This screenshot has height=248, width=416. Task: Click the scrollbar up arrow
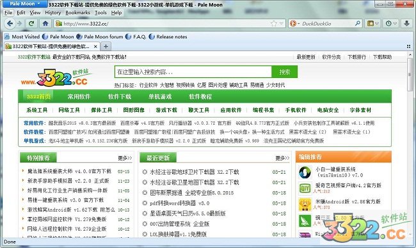pyautogui.click(x=410, y=54)
